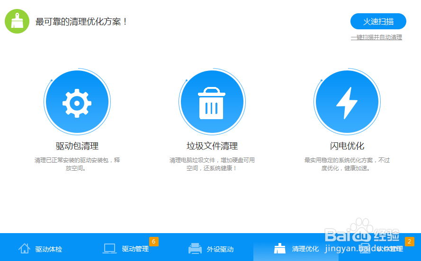Click the description under 闪电优化
The image size is (421, 261).
pyautogui.click(x=347, y=164)
